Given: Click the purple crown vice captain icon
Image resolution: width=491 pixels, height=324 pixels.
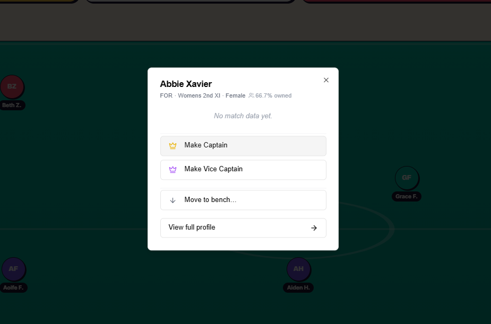Looking at the screenshot, I should pyautogui.click(x=173, y=170).
